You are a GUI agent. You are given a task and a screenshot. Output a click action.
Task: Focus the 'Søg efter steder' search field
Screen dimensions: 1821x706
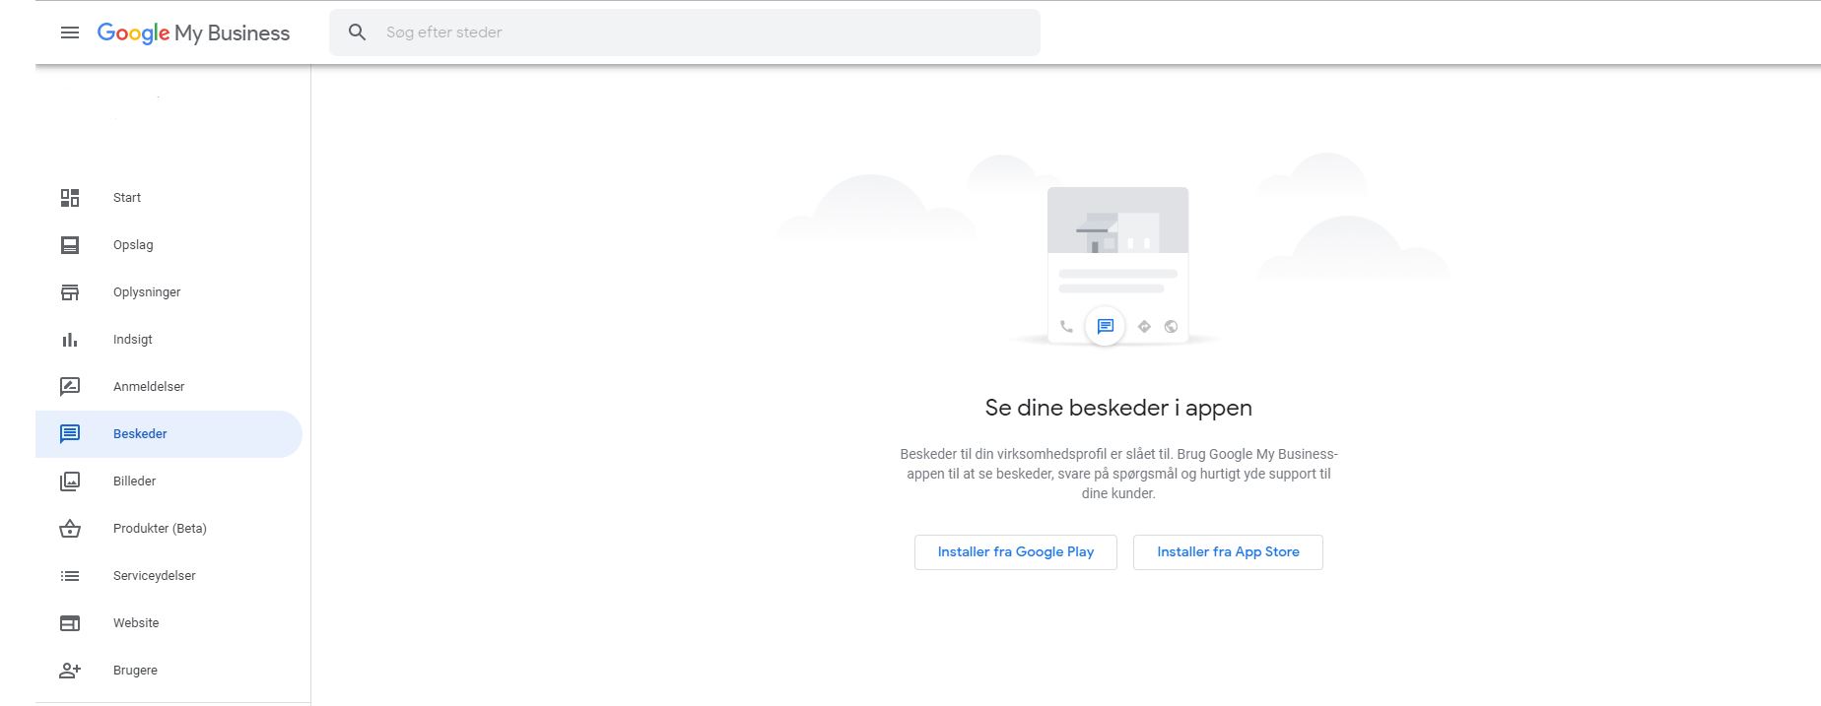click(685, 32)
